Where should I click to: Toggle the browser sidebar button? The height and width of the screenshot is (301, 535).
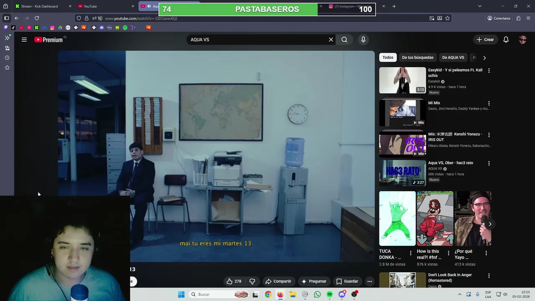7,18
